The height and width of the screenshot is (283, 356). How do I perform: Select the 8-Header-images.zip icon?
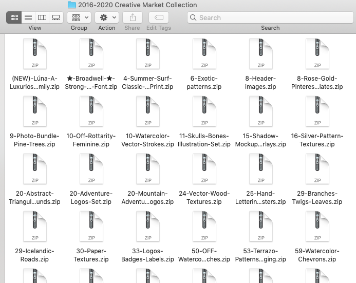pos(261,54)
